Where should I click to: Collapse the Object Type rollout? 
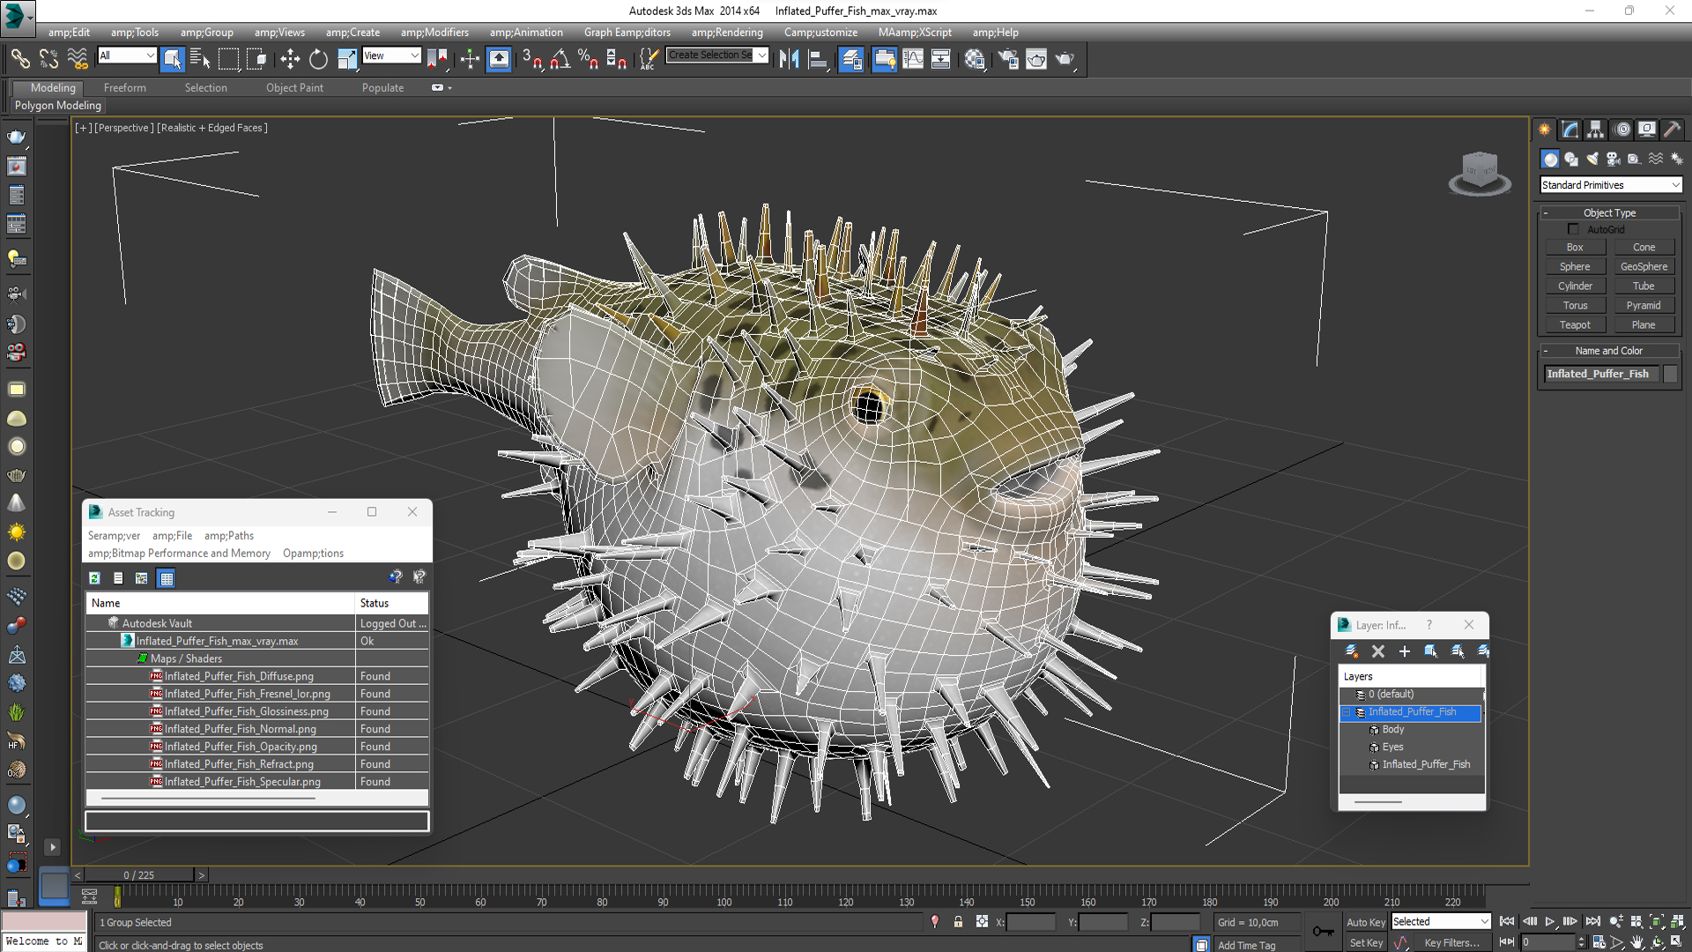point(1609,212)
